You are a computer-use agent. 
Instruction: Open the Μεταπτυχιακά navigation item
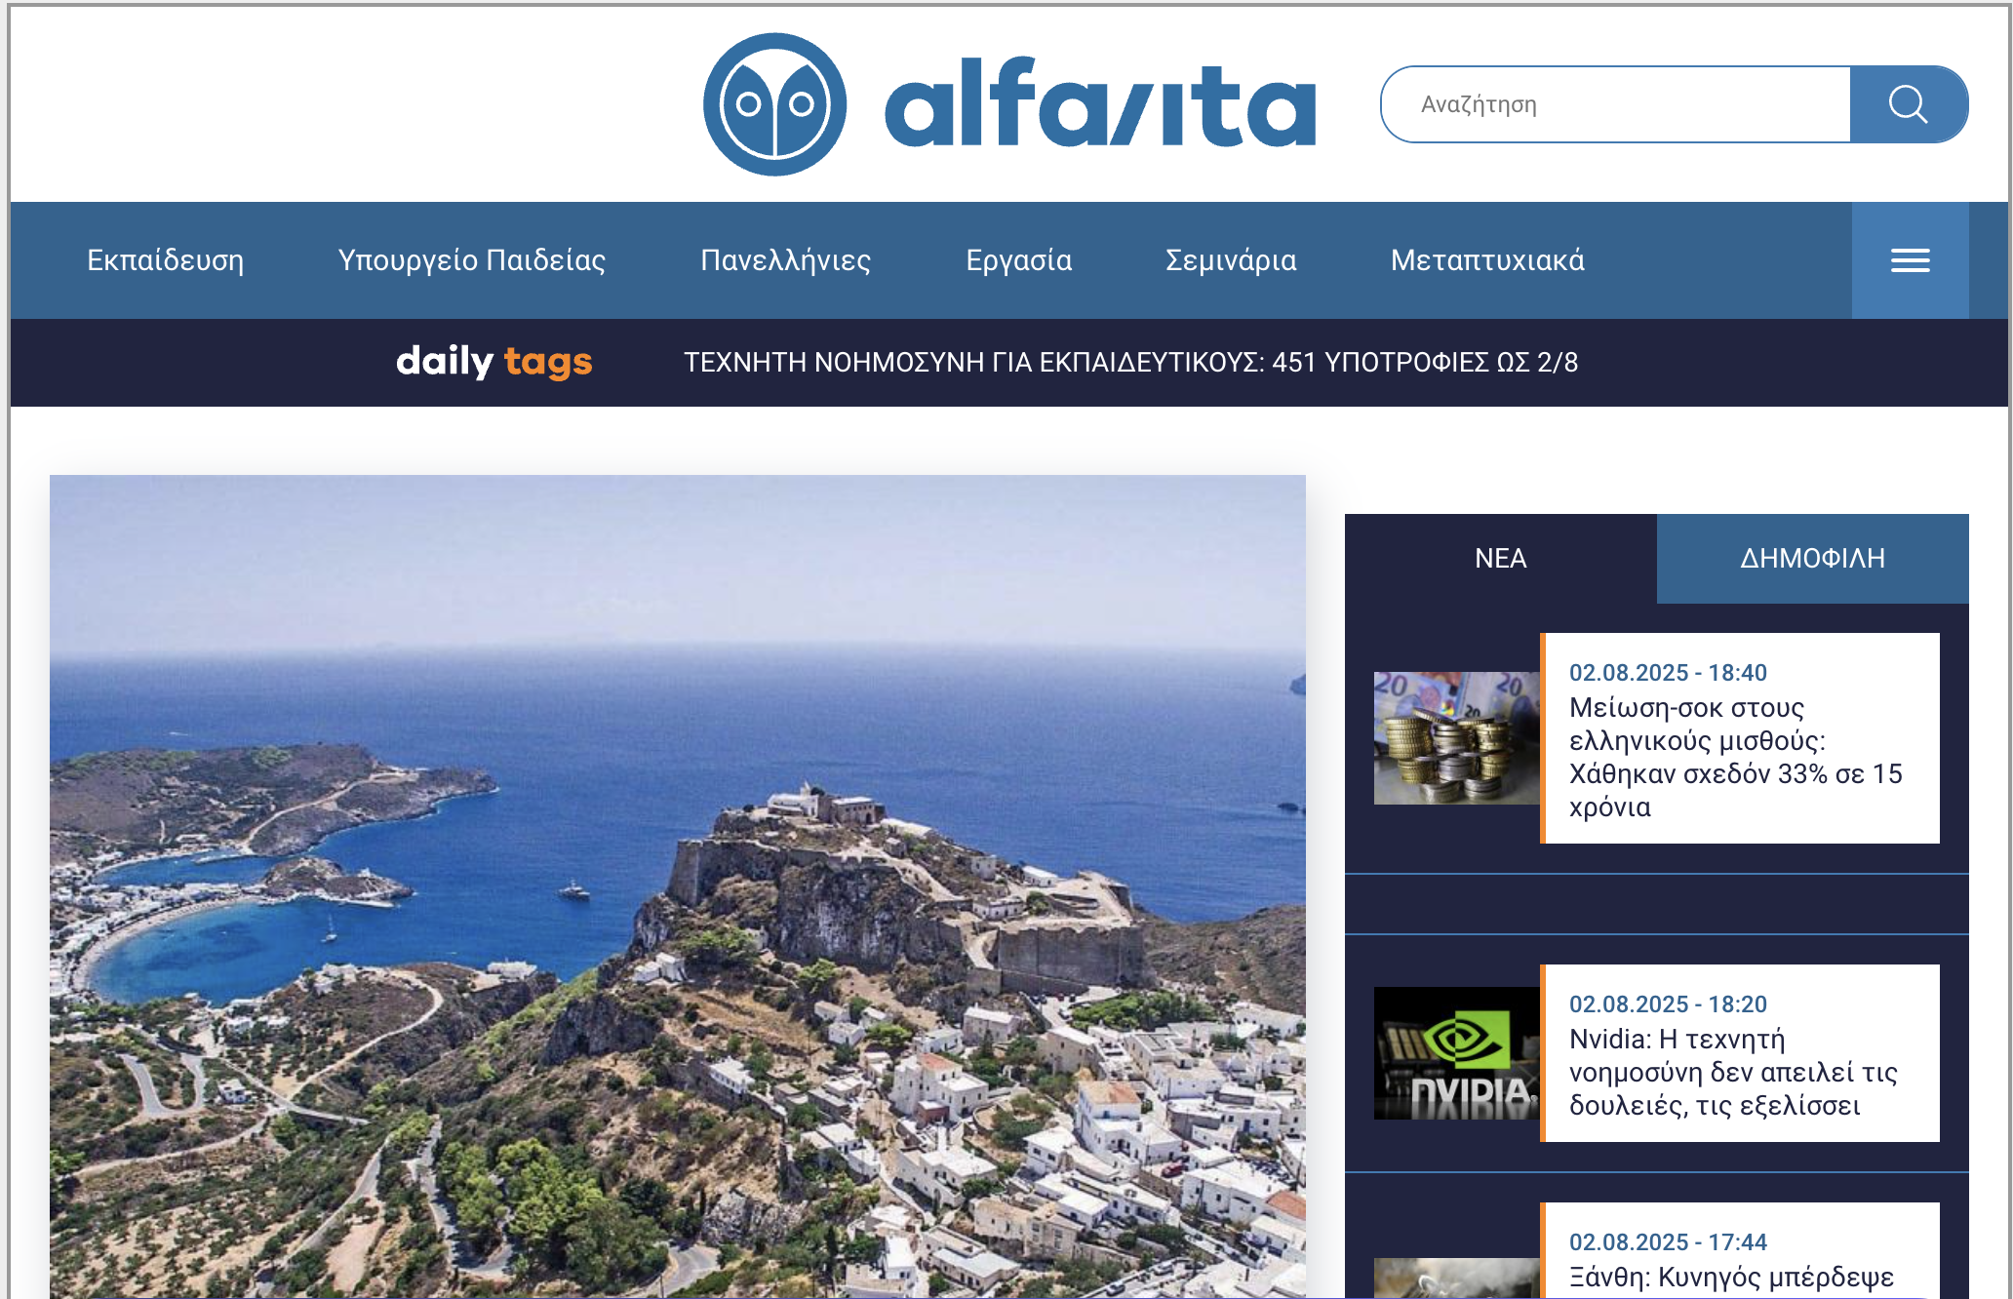coord(1487,260)
